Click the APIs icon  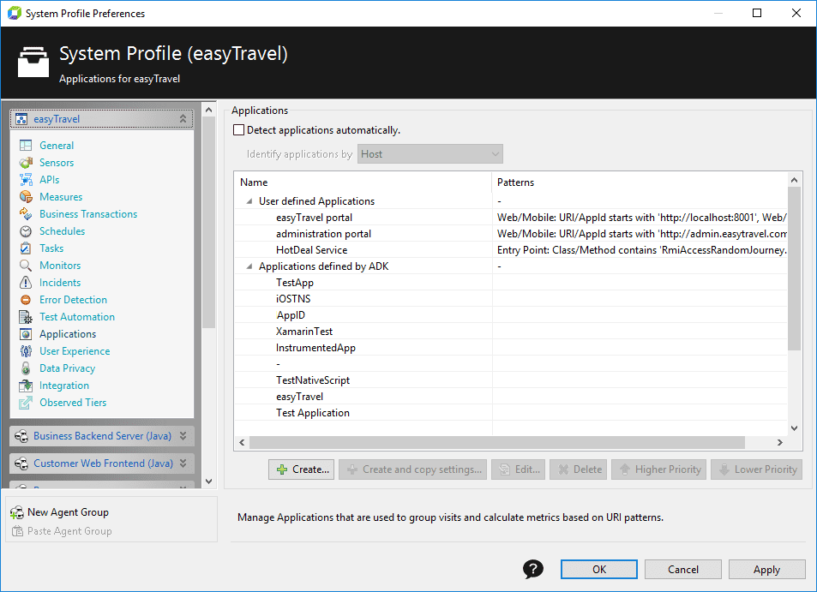(26, 180)
